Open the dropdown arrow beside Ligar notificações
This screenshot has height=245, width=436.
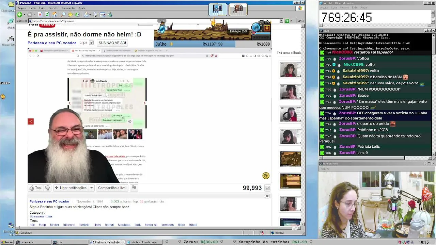point(91,188)
